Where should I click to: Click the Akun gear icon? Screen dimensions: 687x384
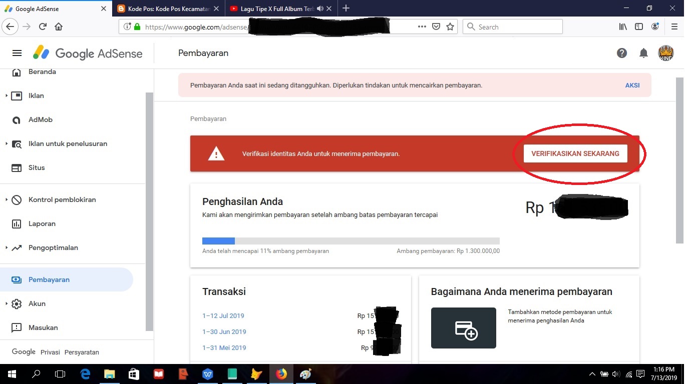click(x=17, y=303)
